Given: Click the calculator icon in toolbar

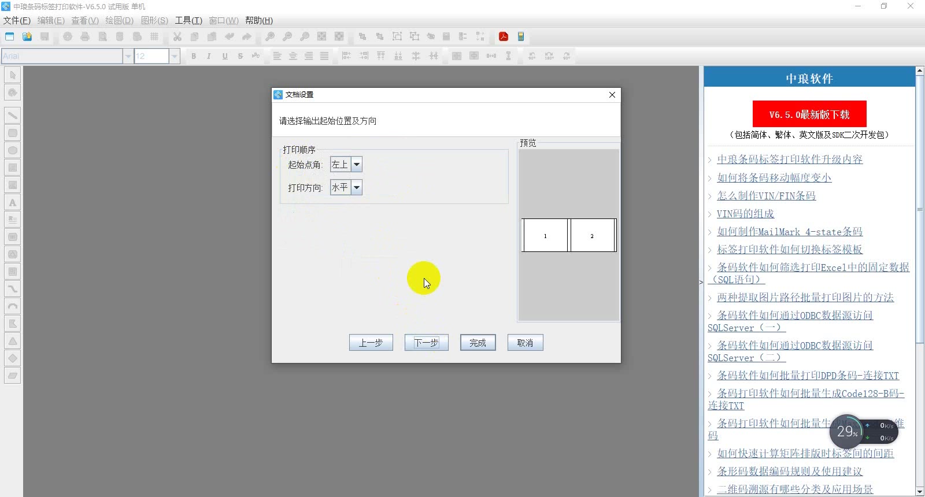Looking at the screenshot, I should click(x=521, y=36).
